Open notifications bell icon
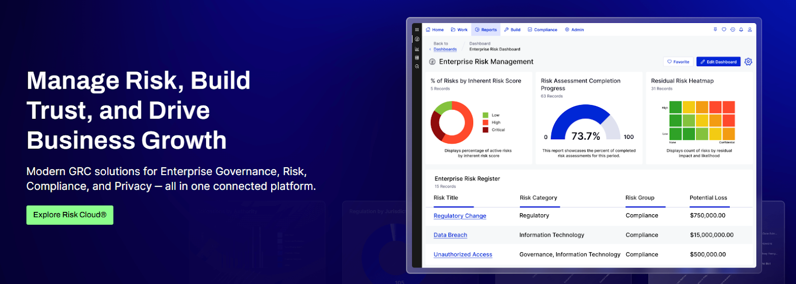This screenshot has height=284, width=796. (x=741, y=30)
